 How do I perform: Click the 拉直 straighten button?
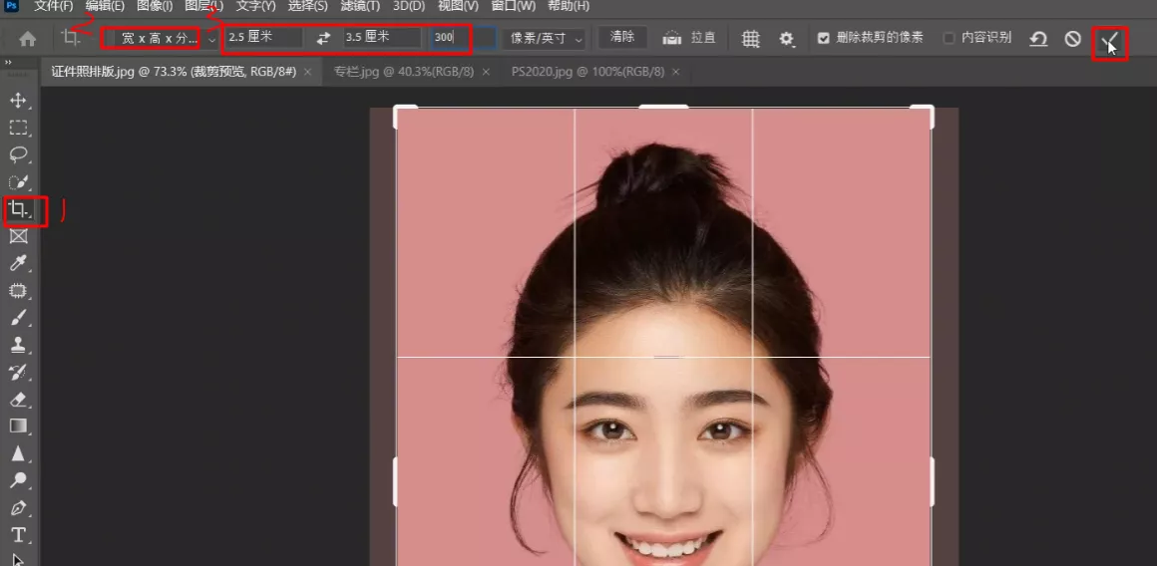690,38
